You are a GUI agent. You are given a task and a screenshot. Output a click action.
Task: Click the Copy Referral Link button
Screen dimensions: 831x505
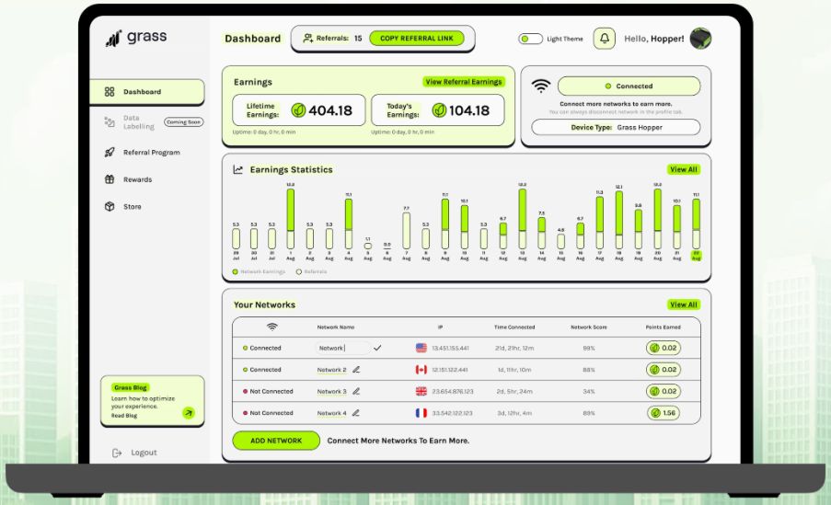417,38
